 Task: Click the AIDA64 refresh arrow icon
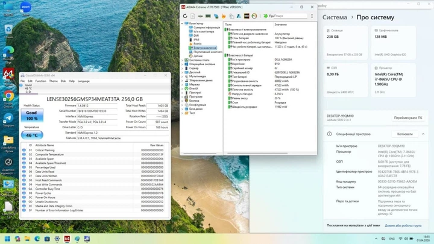click(185, 16)
